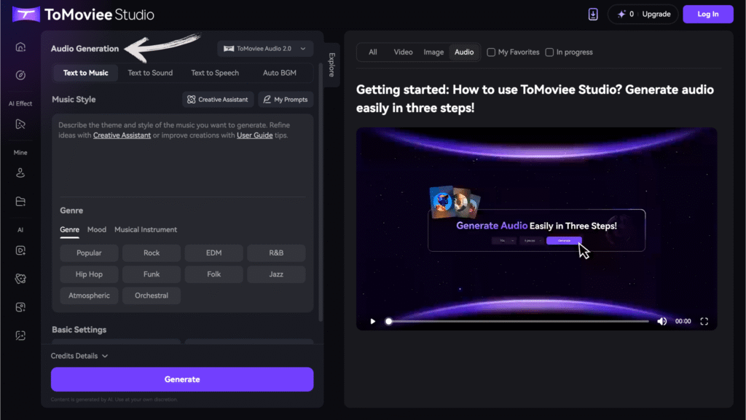Click the video progress slider handle
The height and width of the screenshot is (420, 746).
[389, 321]
